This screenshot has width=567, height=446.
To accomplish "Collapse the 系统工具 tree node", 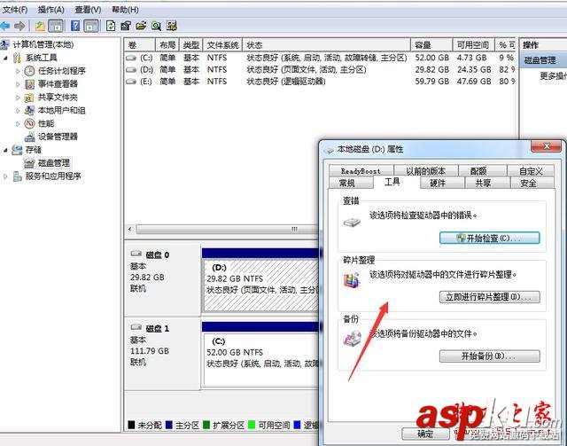I will [5, 58].
